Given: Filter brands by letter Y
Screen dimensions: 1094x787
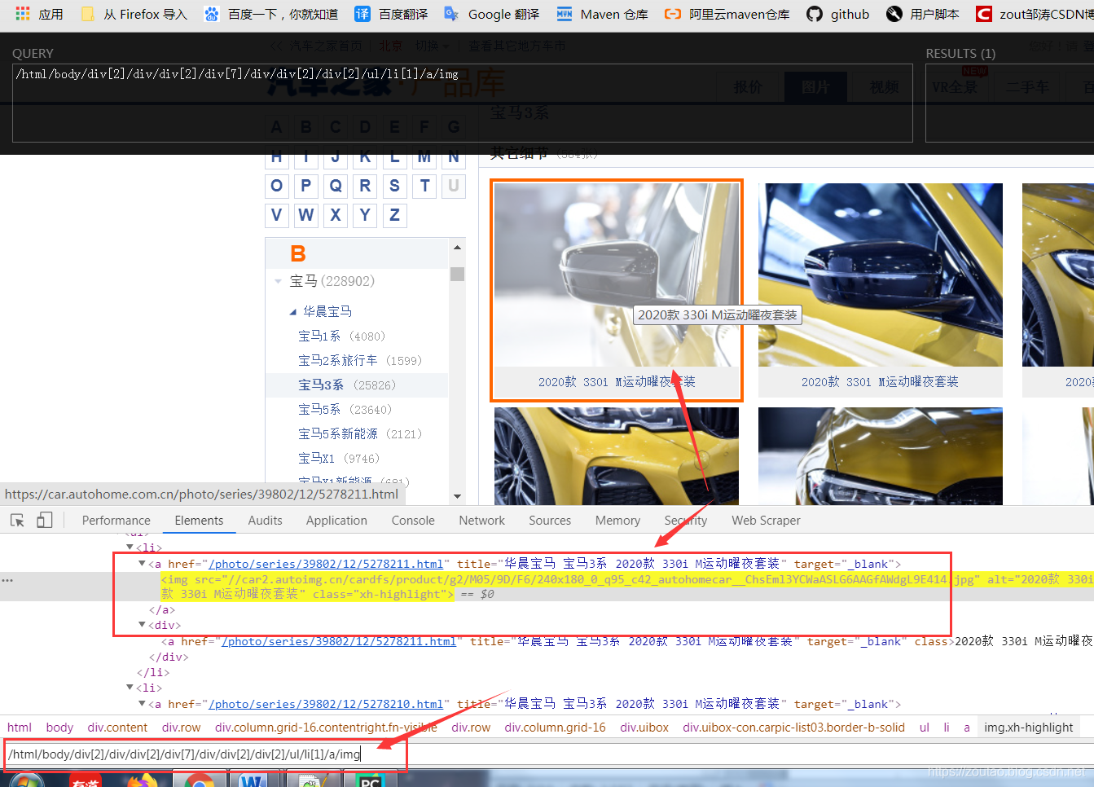Looking at the screenshot, I should click(x=365, y=215).
